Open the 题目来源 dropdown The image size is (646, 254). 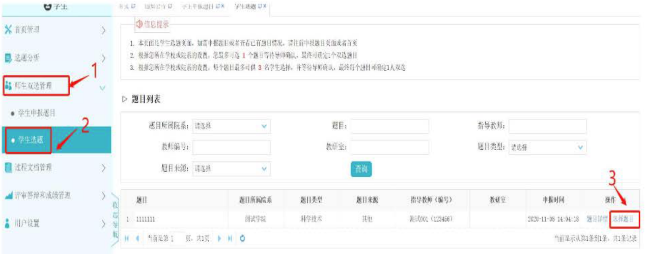tap(232, 168)
